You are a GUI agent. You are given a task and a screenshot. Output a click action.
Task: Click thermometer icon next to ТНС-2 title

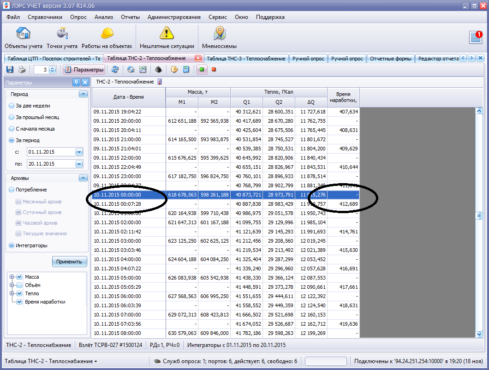[x=160, y=82]
